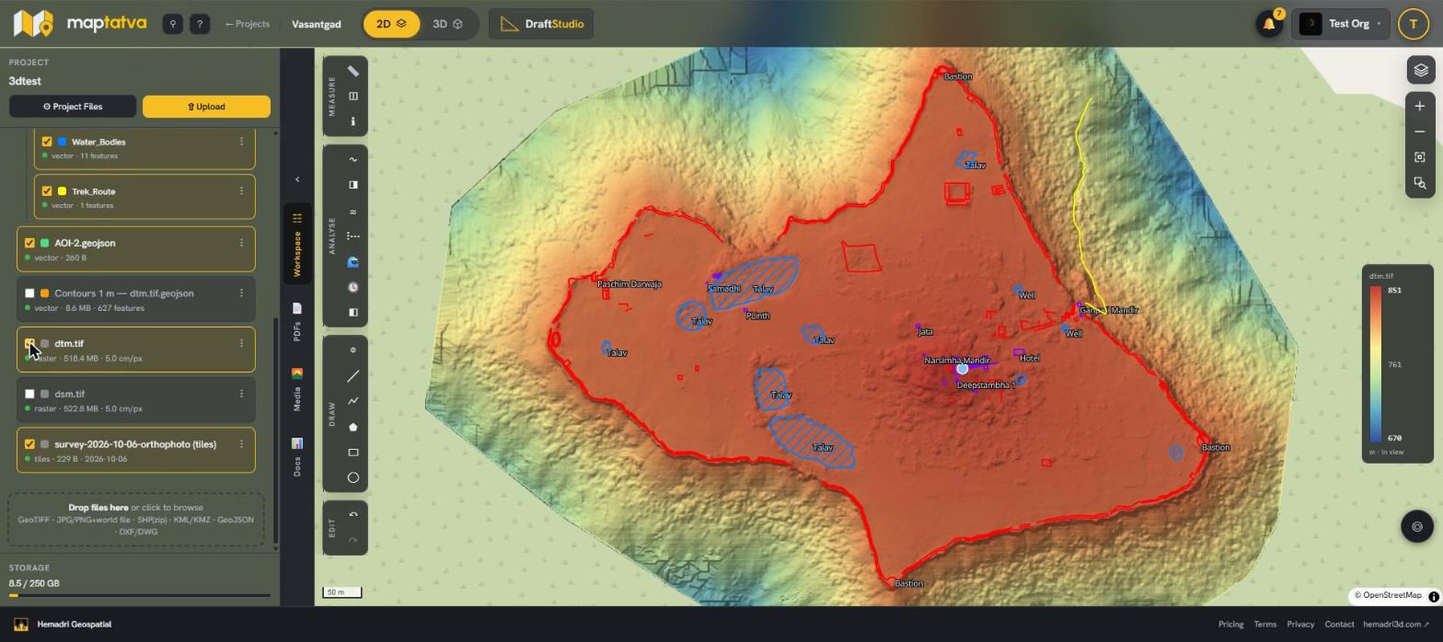Screen dimensions: 1443x642
Task: Open the hemadri3d.com link
Action: [1396, 625]
